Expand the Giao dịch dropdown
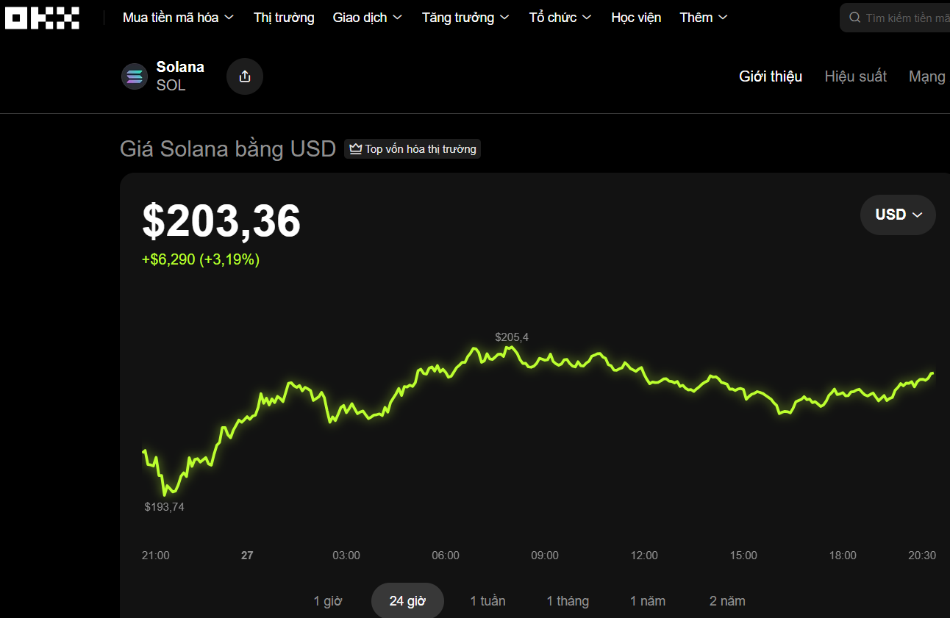The width and height of the screenshot is (950, 618). (367, 18)
